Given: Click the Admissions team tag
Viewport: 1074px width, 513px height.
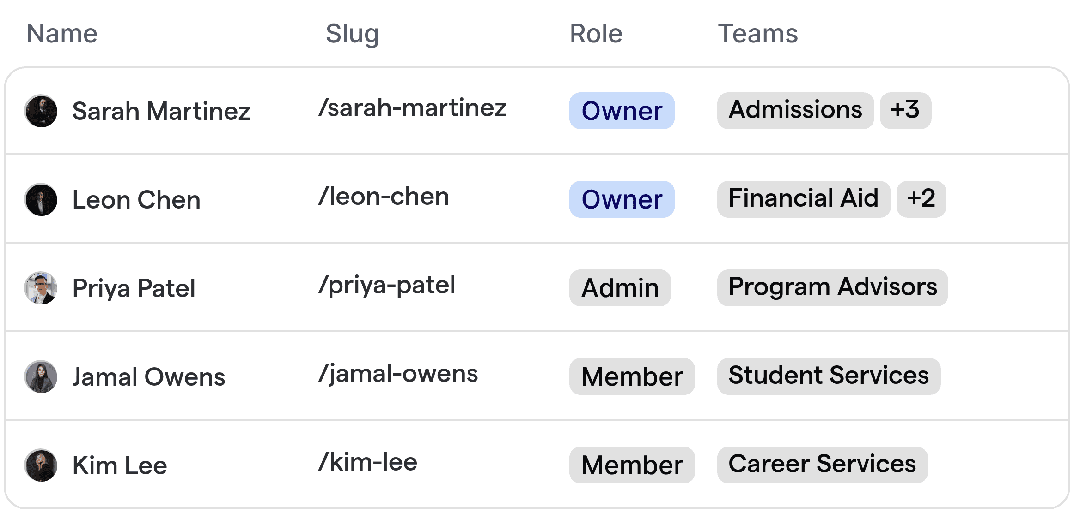Looking at the screenshot, I should coord(795,111).
